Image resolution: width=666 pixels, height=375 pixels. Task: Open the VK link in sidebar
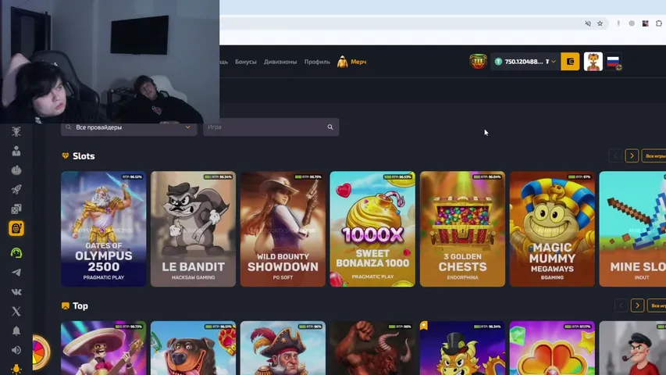pos(16,292)
